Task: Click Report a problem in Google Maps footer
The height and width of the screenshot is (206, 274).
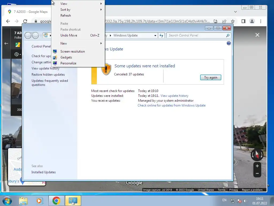Action: (252, 190)
